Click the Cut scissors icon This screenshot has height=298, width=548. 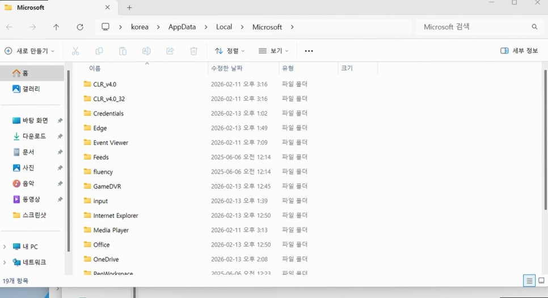[x=75, y=51]
